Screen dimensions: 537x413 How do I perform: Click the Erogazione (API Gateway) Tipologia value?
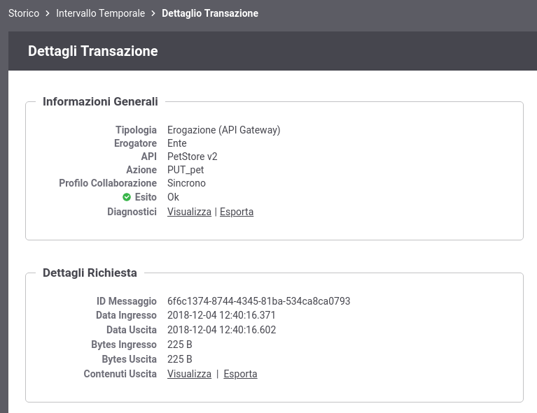(x=223, y=130)
